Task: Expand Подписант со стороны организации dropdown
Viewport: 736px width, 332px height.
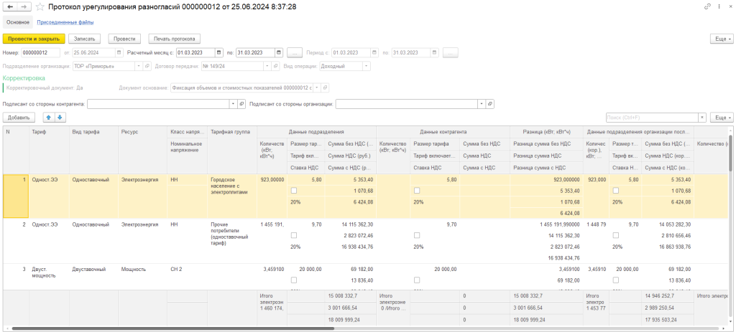Action: click(481, 103)
